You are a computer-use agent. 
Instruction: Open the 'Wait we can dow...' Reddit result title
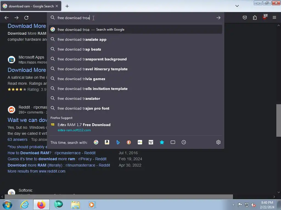coord(27,120)
